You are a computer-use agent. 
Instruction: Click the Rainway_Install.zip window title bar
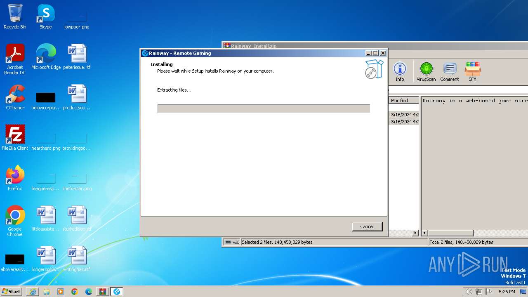point(375,46)
